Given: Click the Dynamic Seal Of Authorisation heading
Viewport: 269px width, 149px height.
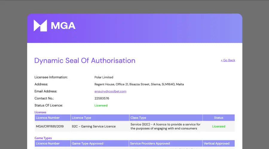Looking at the screenshot, I should 85,61.
